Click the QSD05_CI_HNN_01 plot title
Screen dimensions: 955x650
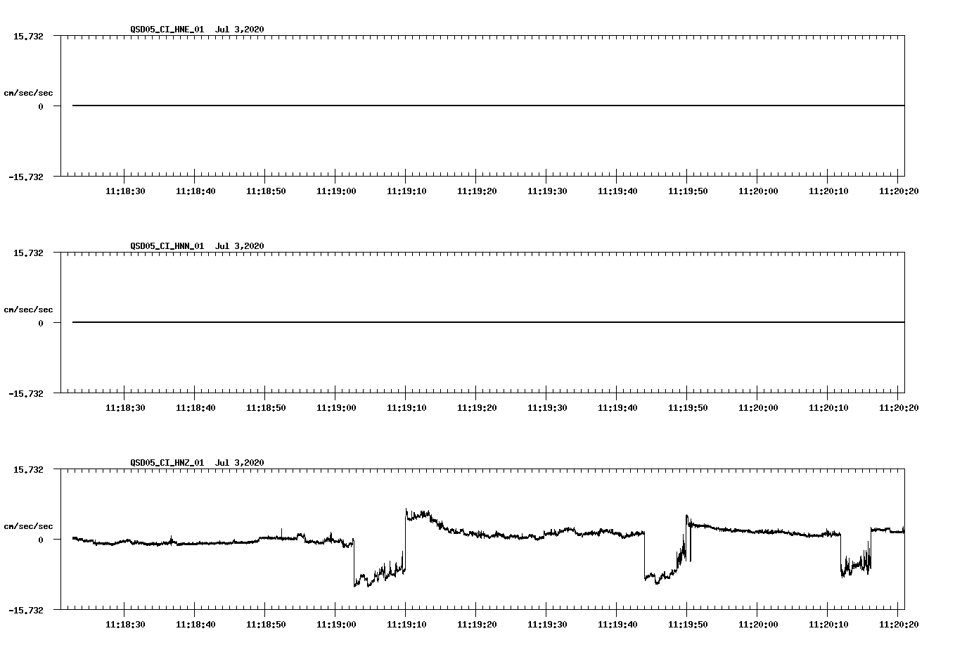[x=167, y=246]
